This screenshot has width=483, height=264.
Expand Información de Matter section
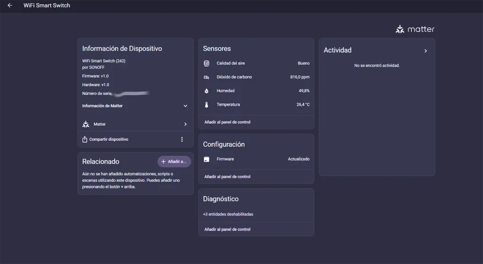[x=135, y=106]
